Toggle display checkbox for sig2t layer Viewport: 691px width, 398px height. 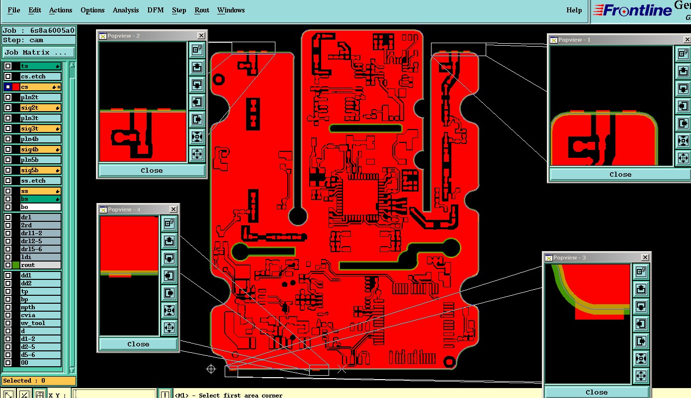pyautogui.click(x=8, y=108)
